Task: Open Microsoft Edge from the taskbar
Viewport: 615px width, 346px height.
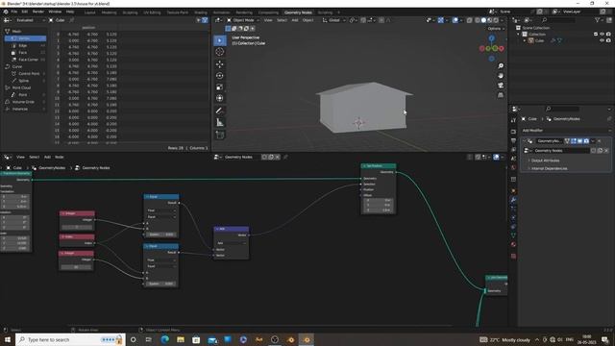Action: [164, 339]
